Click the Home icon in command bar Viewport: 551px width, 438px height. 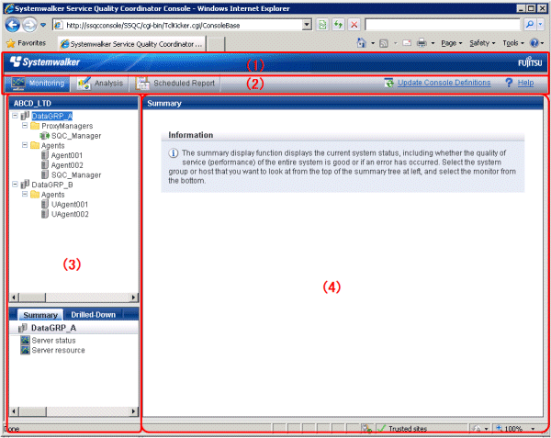pyautogui.click(x=361, y=43)
